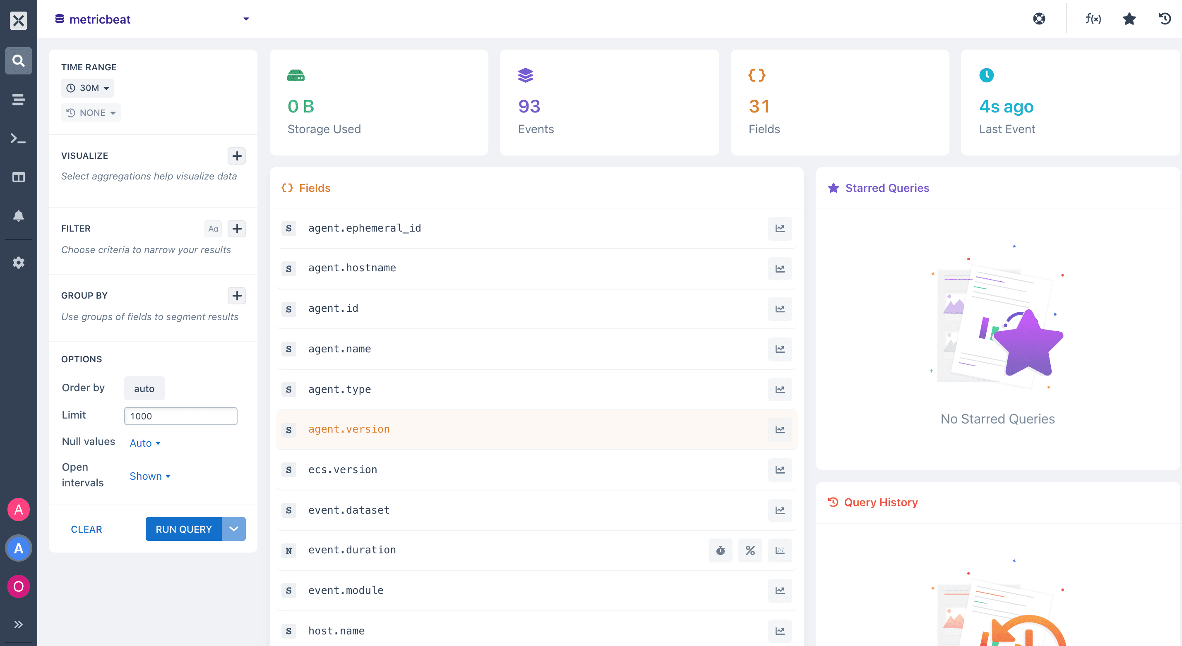
Task: Click the 31 Fields stat card
Action: pos(840,103)
